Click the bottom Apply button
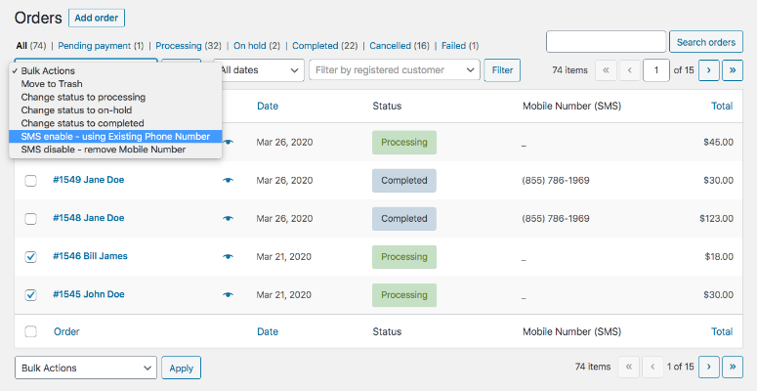The image size is (757, 391). (181, 368)
